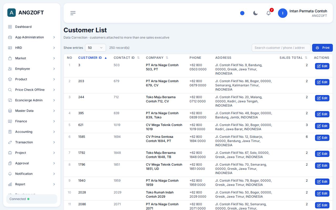Sort by Customer ID column
336x210 pixels.
point(92,58)
